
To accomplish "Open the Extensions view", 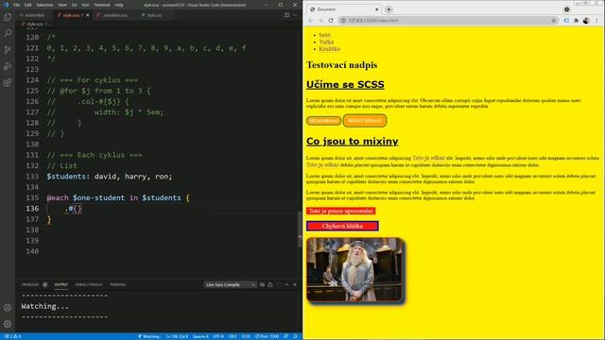I will [8, 83].
